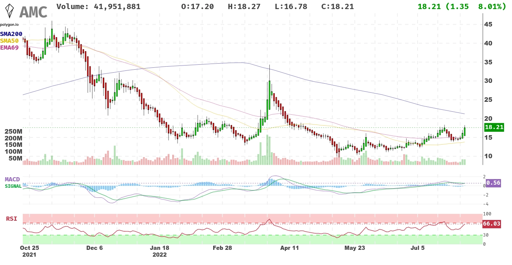Click the MACD indicator label
Screen dimensions: 512x265
pos(12,179)
